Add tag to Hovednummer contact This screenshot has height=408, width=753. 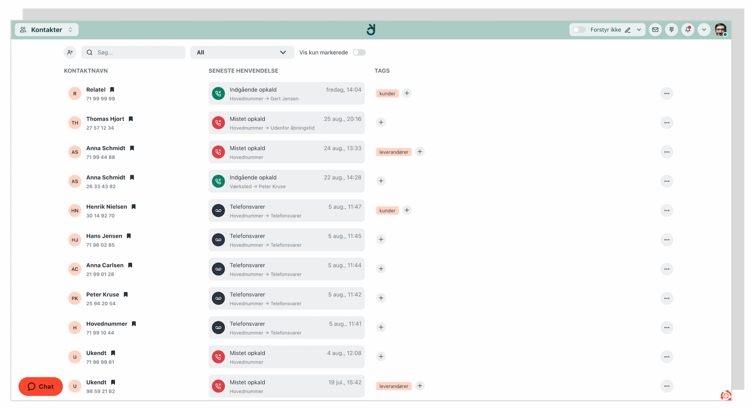pyautogui.click(x=381, y=327)
